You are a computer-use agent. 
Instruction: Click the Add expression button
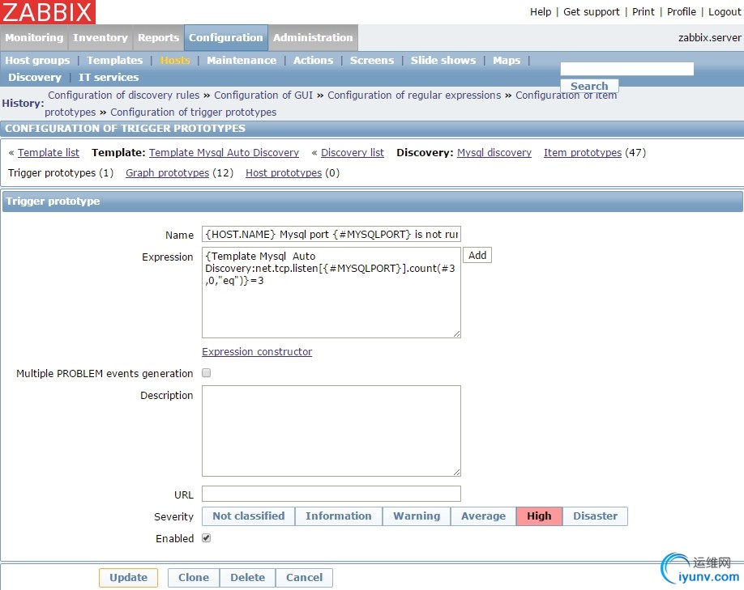(477, 256)
